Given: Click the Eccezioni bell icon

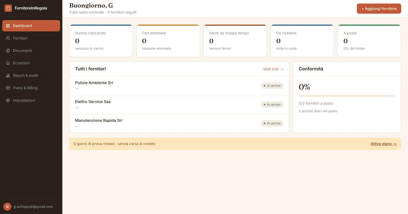Looking at the screenshot, I should click(8, 63).
